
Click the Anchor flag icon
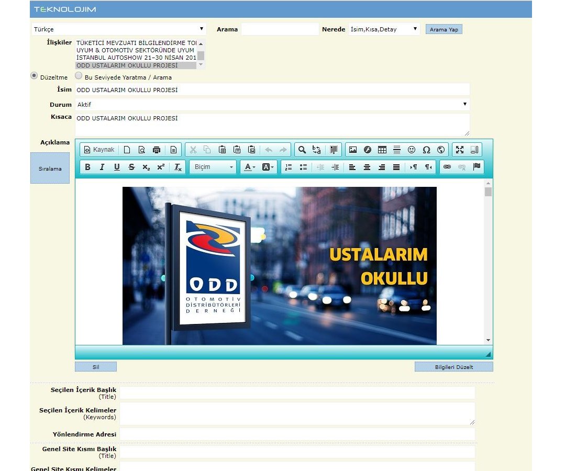click(x=477, y=167)
